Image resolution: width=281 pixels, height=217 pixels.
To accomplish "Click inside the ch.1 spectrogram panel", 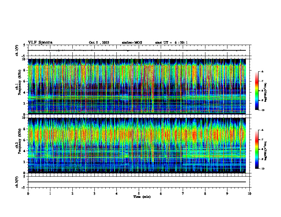I will (137, 87).
